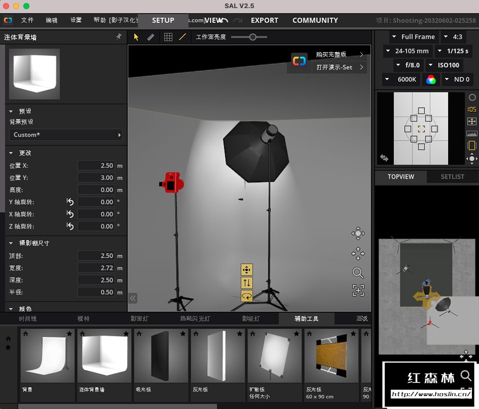
Task: Click the 工作室亮度 brightness slider handle
Action: click(253, 37)
